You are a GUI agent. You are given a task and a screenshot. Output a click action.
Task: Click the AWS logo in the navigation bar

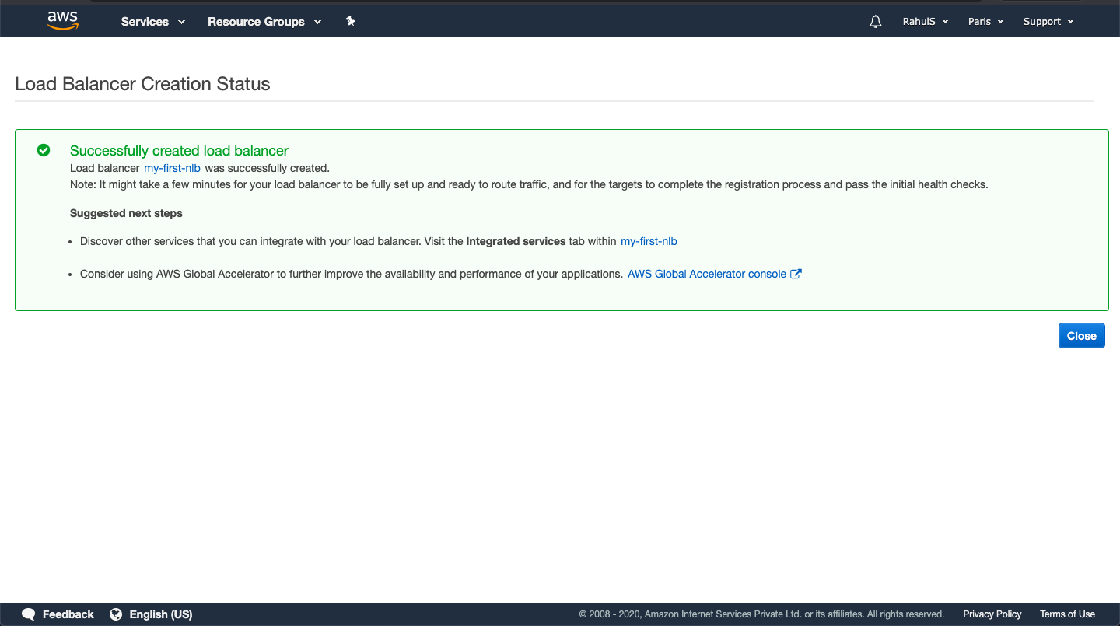point(61,20)
